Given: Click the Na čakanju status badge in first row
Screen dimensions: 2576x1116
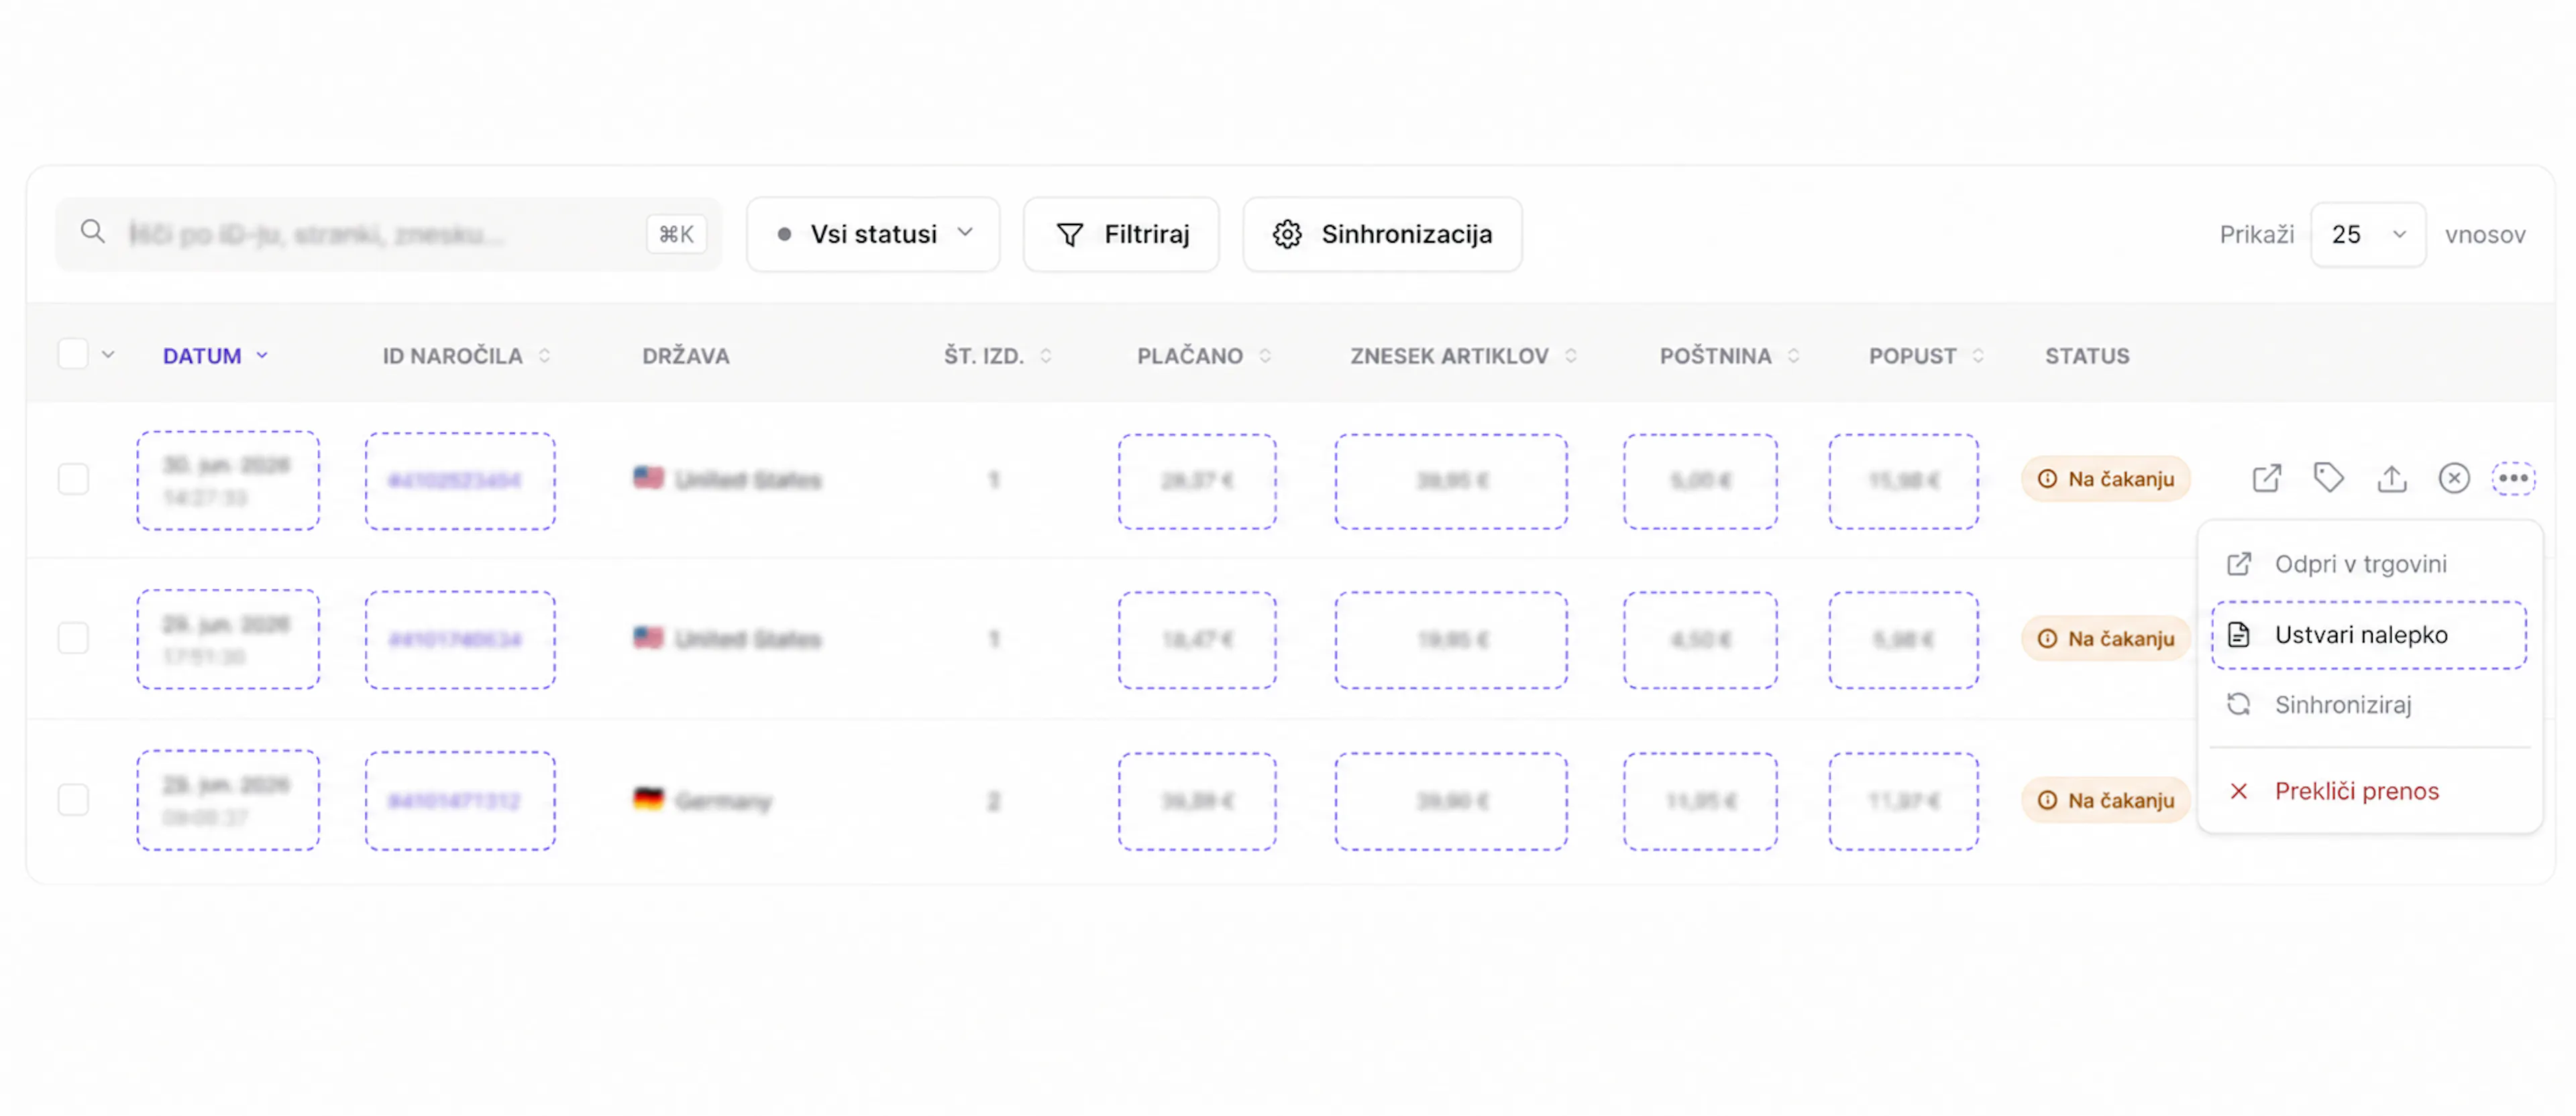Looking at the screenshot, I should pos(2106,479).
